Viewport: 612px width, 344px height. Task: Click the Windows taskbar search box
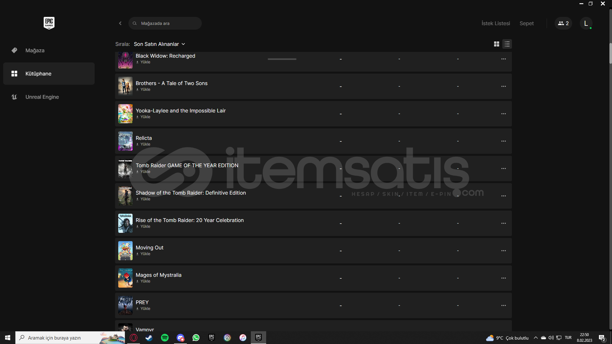pyautogui.click(x=70, y=338)
